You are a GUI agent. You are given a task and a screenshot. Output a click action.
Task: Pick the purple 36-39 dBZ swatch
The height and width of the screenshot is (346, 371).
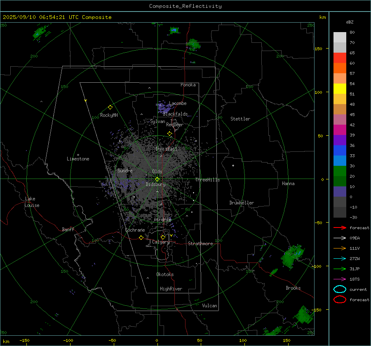[x=340, y=140]
